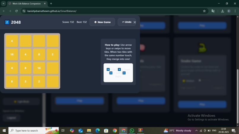Screen dimensions: 239x134
Task: Open clock and date 22:38
Action: [x=224, y=130]
